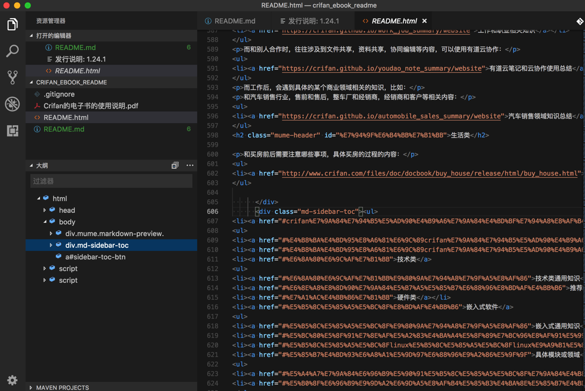This screenshot has height=391, width=585.
Task: Select div.md-sidebar-toc outline item
Action: click(x=111, y=245)
